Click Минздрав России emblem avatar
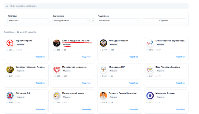Screen dimensions: 199x114 [103, 43]
